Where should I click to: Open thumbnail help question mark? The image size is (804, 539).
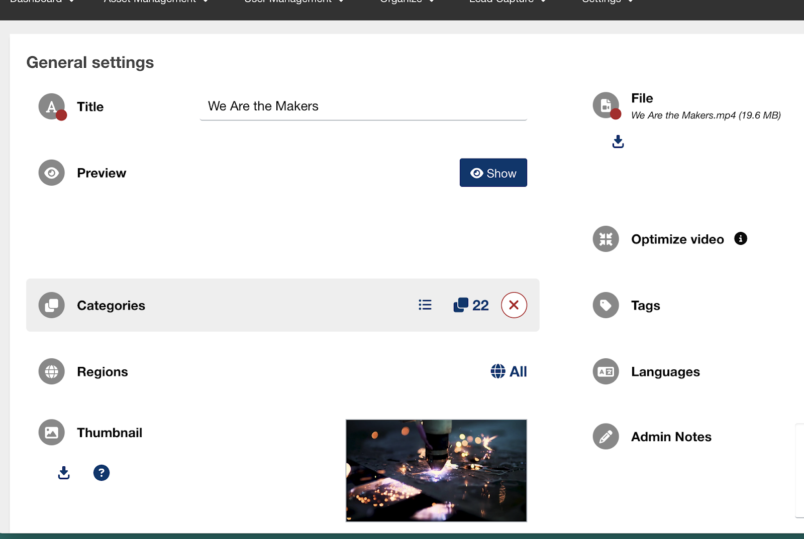click(101, 473)
